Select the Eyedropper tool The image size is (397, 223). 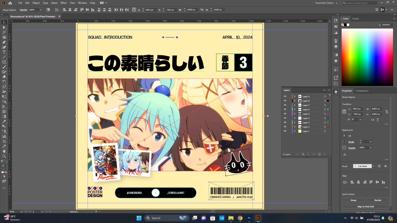click(4, 121)
